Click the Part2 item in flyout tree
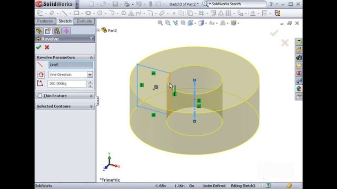 [112, 30]
